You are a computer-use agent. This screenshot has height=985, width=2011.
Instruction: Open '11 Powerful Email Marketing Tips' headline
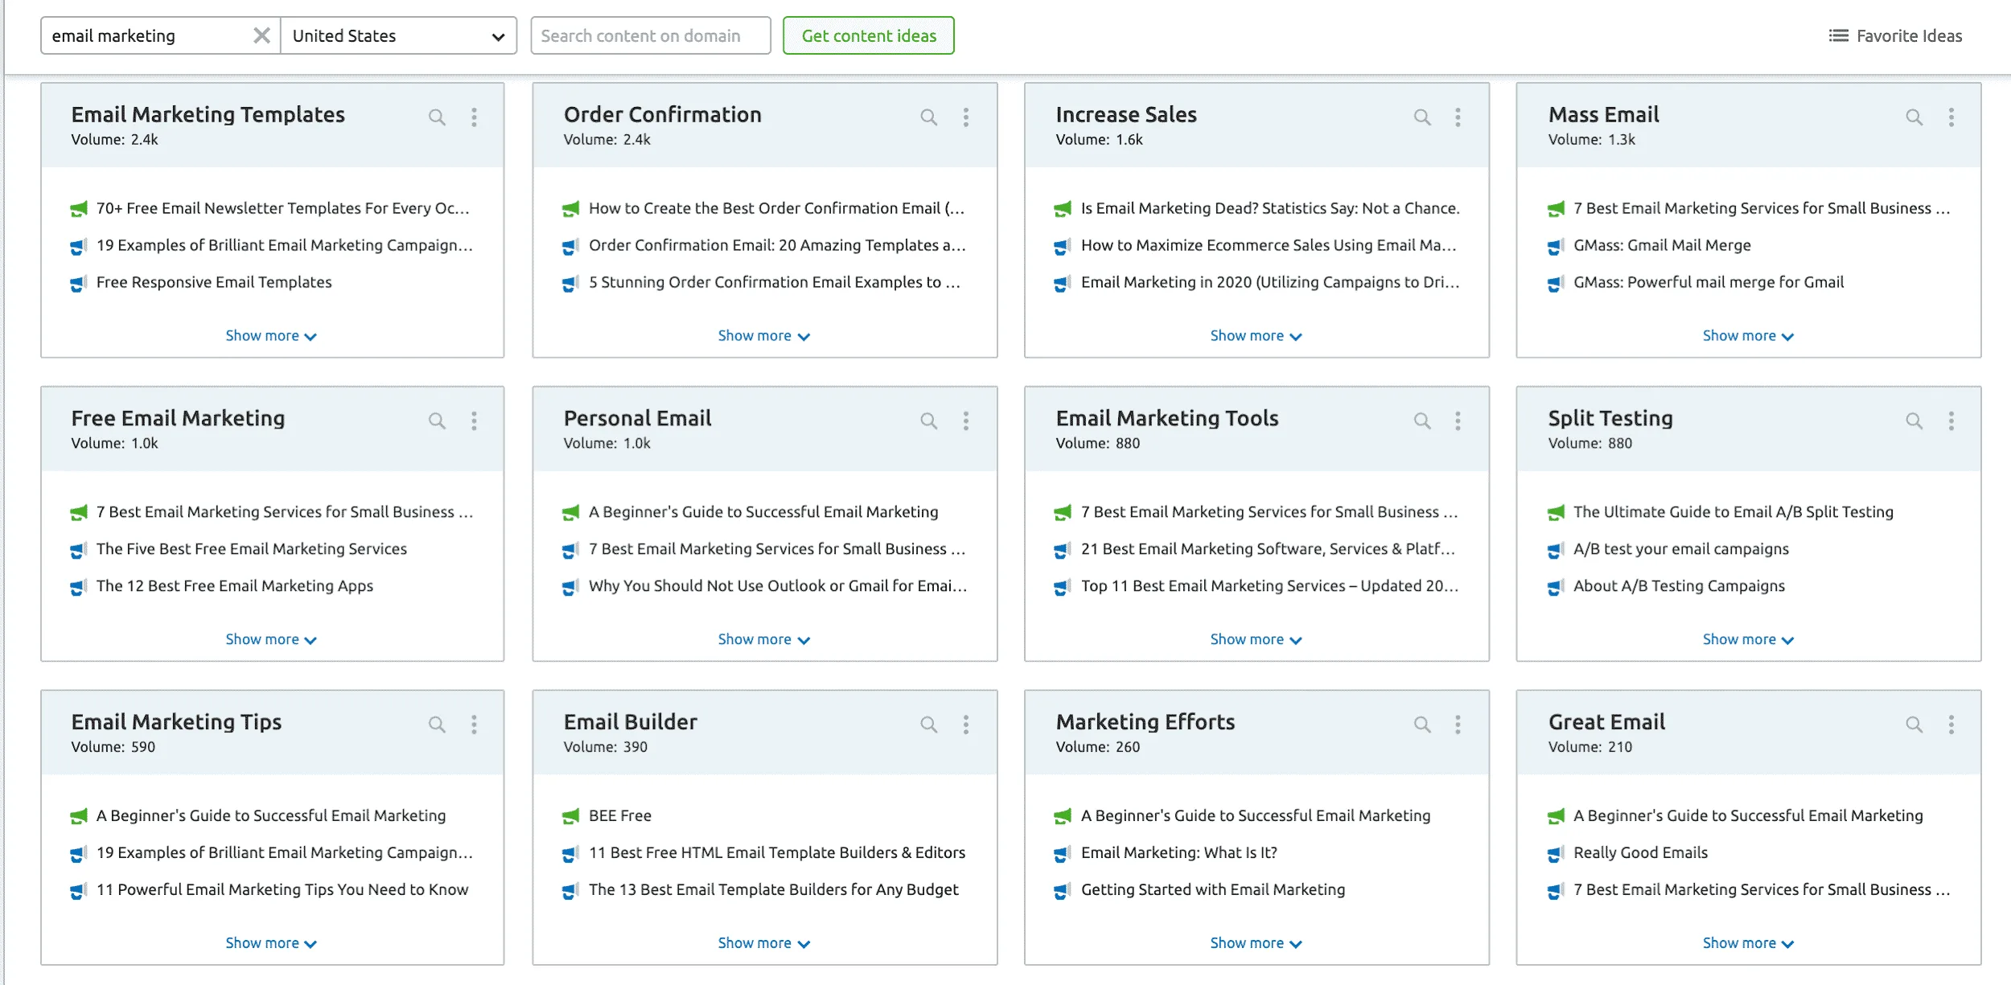pos(282,889)
